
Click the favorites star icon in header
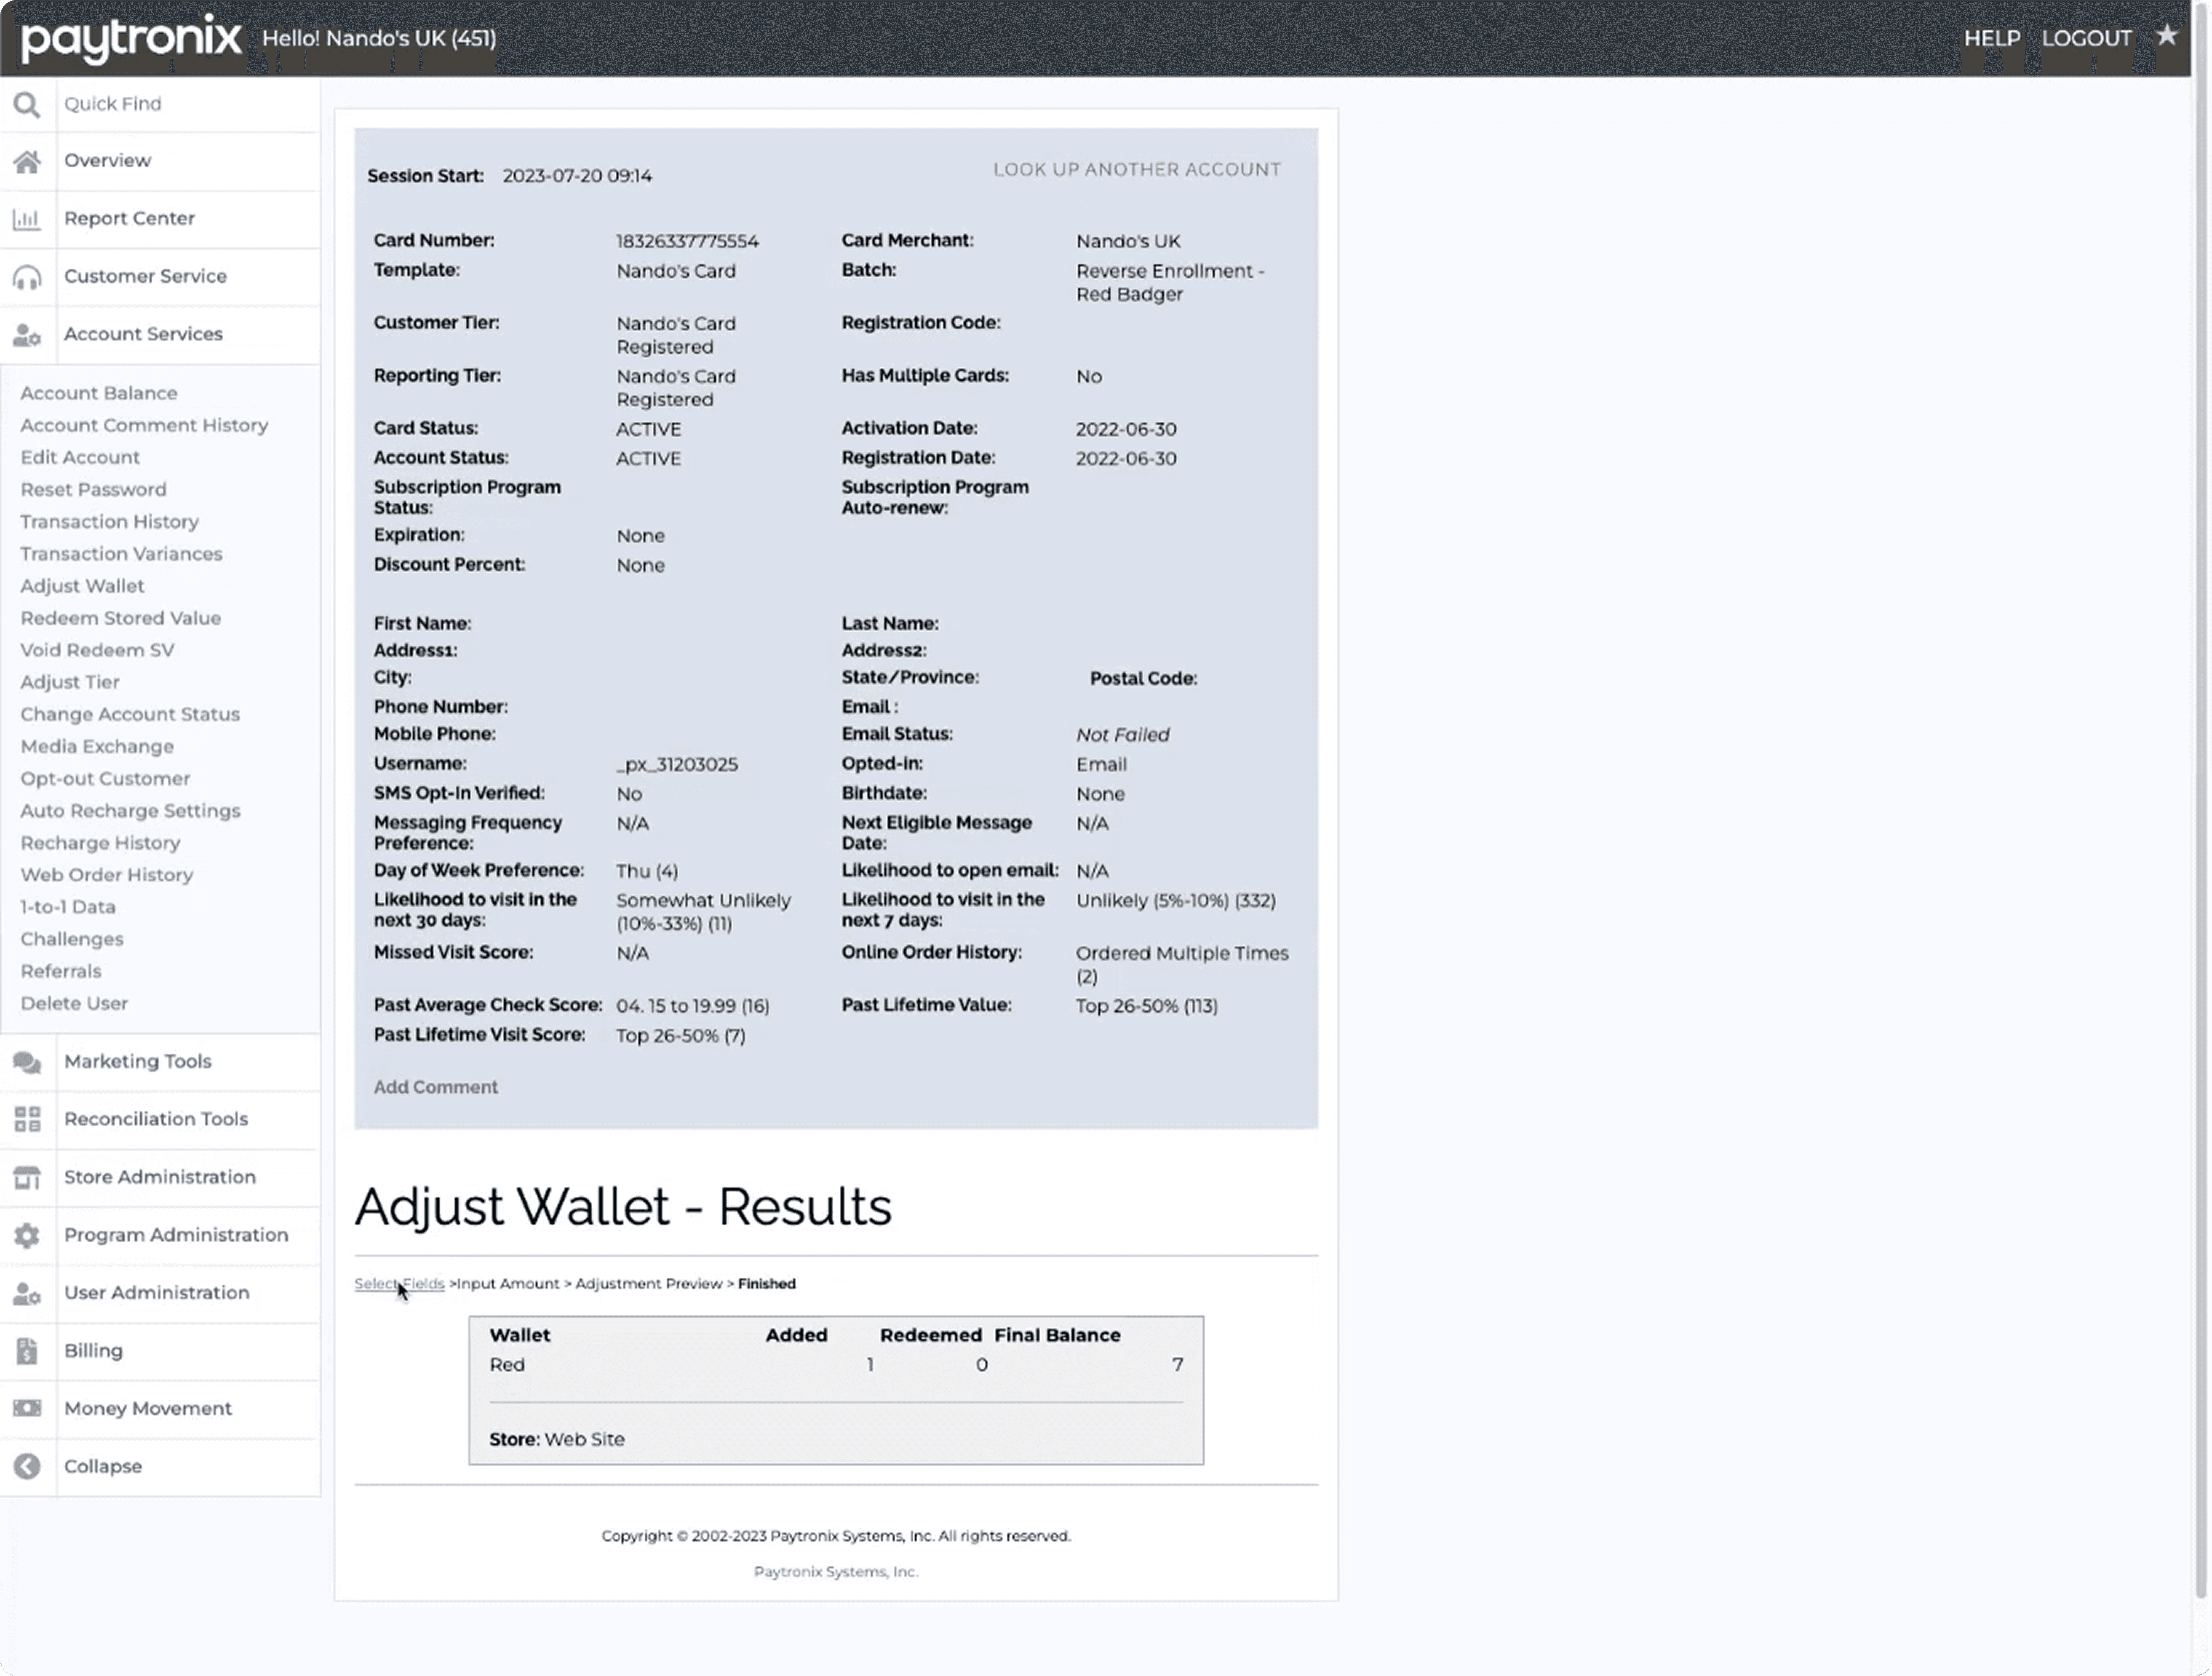coord(2166,36)
